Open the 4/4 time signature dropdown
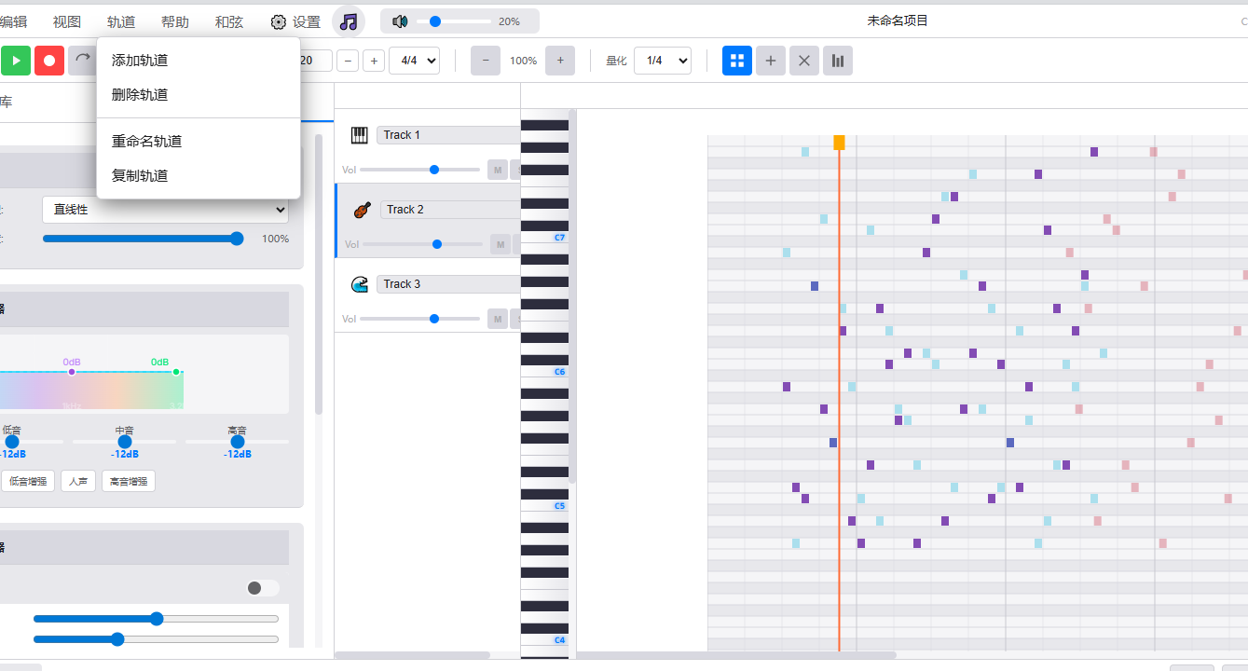 (415, 61)
